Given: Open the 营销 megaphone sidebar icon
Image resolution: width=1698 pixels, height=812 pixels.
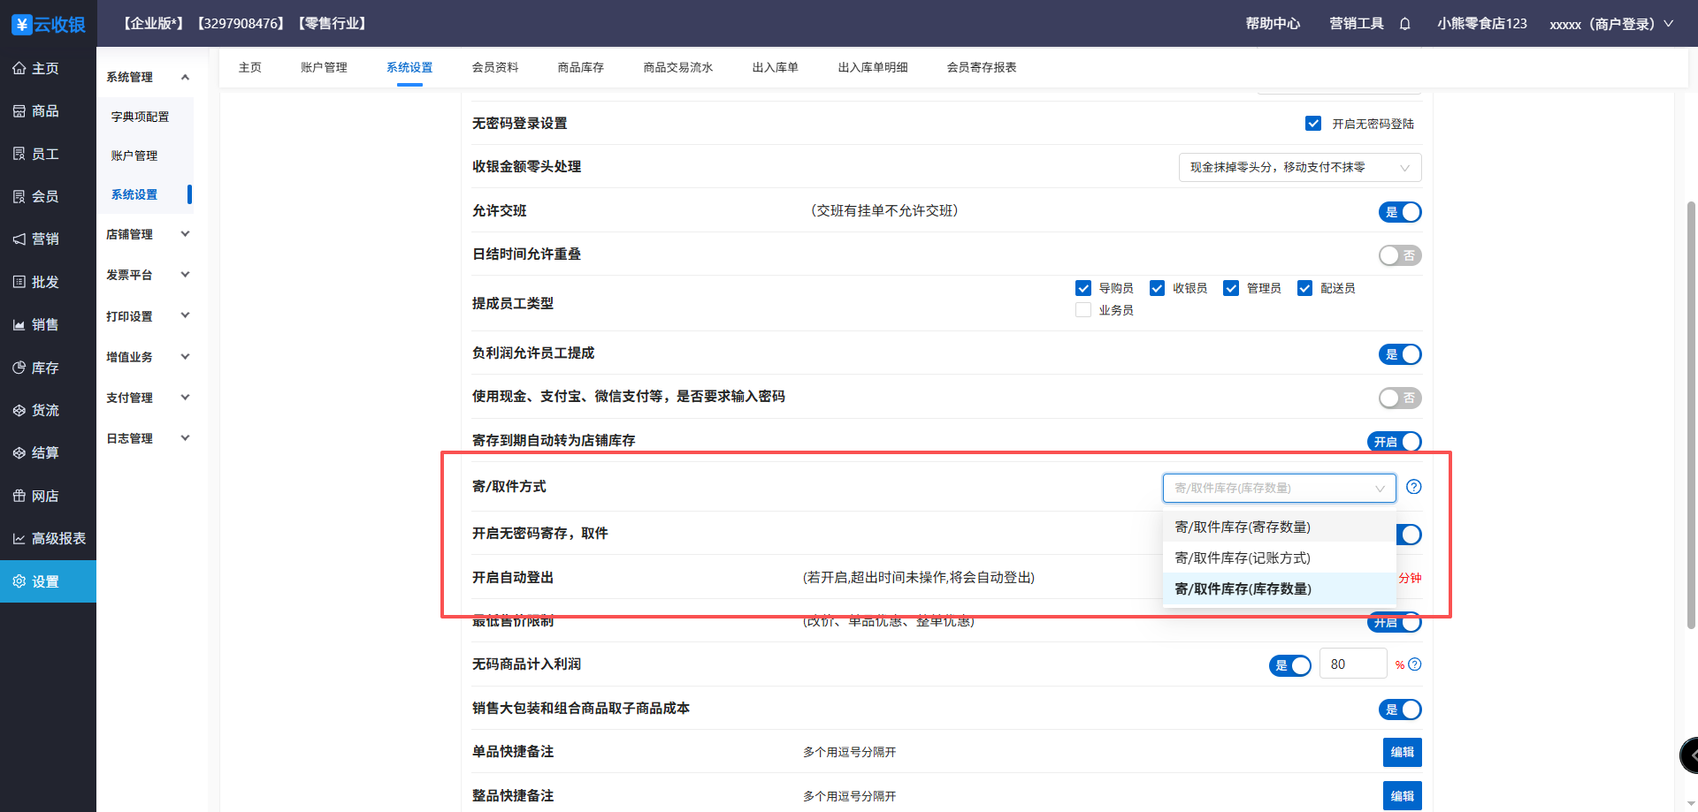Looking at the screenshot, I should coord(19,239).
